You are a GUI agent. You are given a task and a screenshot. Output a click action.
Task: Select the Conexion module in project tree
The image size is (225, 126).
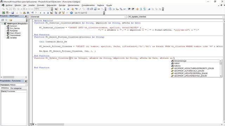[13, 26]
